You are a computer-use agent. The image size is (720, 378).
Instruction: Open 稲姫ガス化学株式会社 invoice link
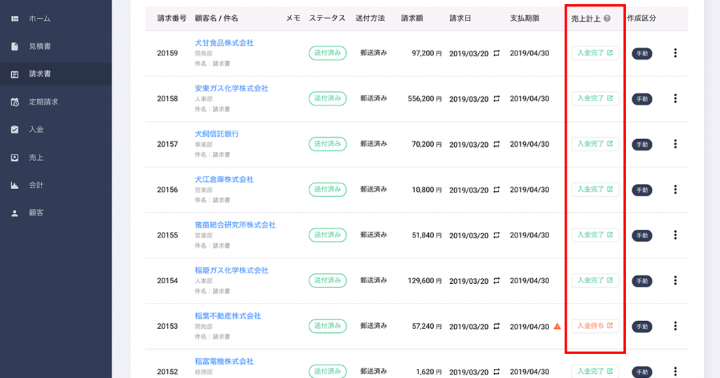231,270
